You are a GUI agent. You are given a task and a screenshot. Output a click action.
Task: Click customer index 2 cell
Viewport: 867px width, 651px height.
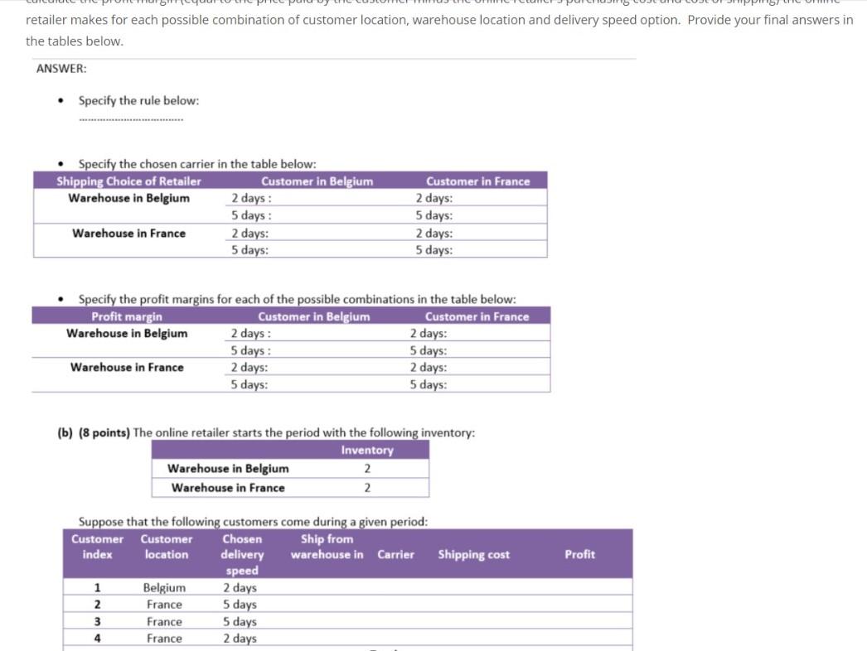tap(97, 605)
